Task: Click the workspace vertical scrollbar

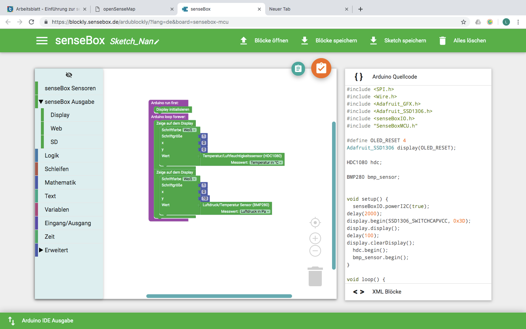Action: pyautogui.click(x=333, y=196)
